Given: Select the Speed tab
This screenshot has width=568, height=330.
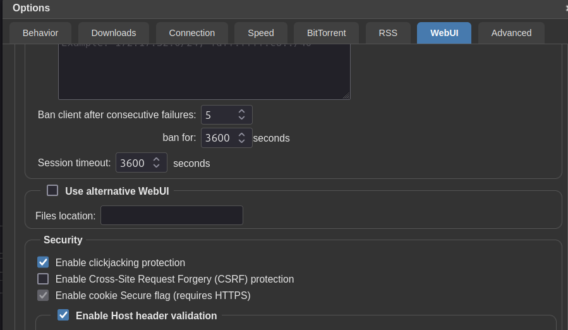Looking at the screenshot, I should tap(261, 33).
